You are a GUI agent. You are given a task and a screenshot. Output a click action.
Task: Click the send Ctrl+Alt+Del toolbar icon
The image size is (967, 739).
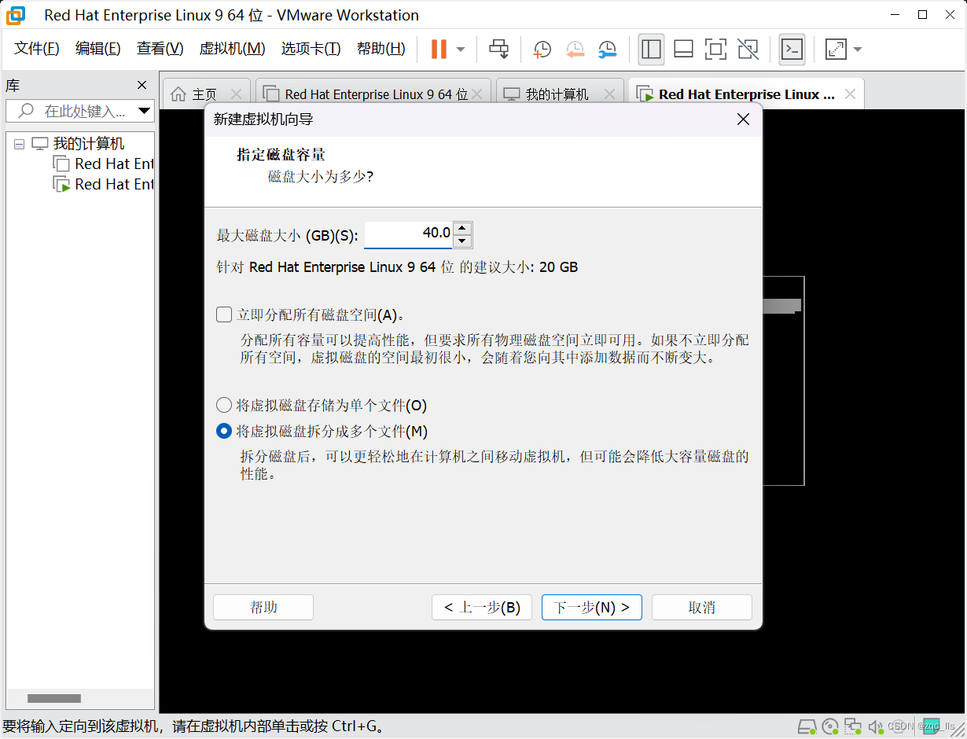click(x=498, y=50)
